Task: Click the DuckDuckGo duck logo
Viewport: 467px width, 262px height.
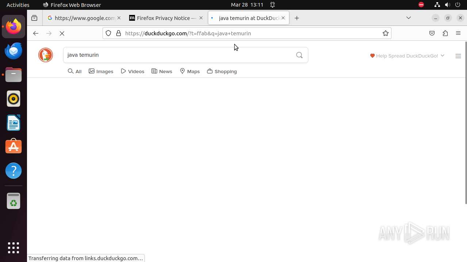Action: pyautogui.click(x=46, y=55)
